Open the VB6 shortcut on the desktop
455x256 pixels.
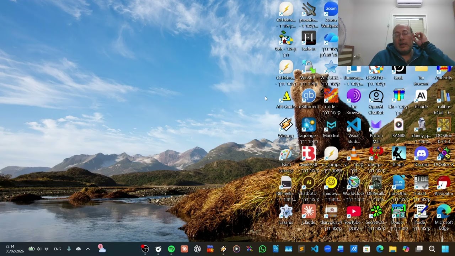pyautogui.click(x=286, y=44)
